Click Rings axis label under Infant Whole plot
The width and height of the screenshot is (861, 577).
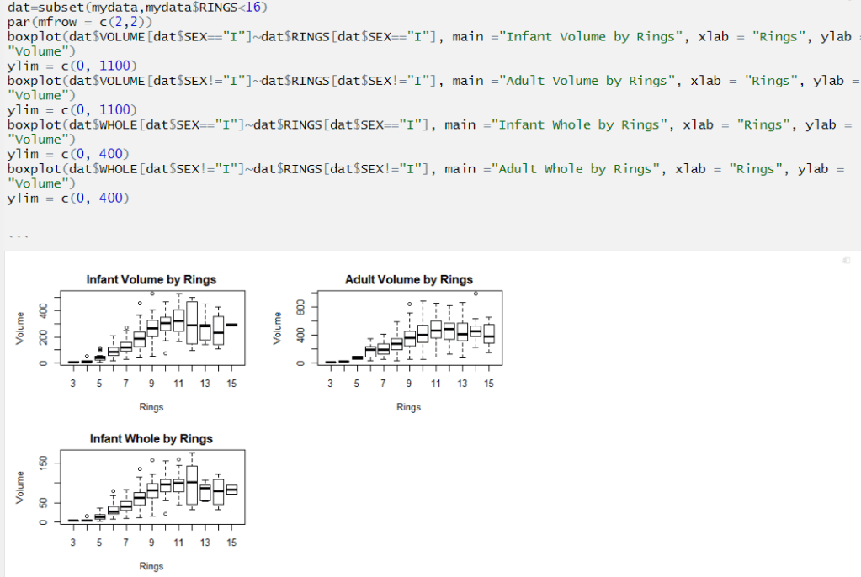[151, 566]
